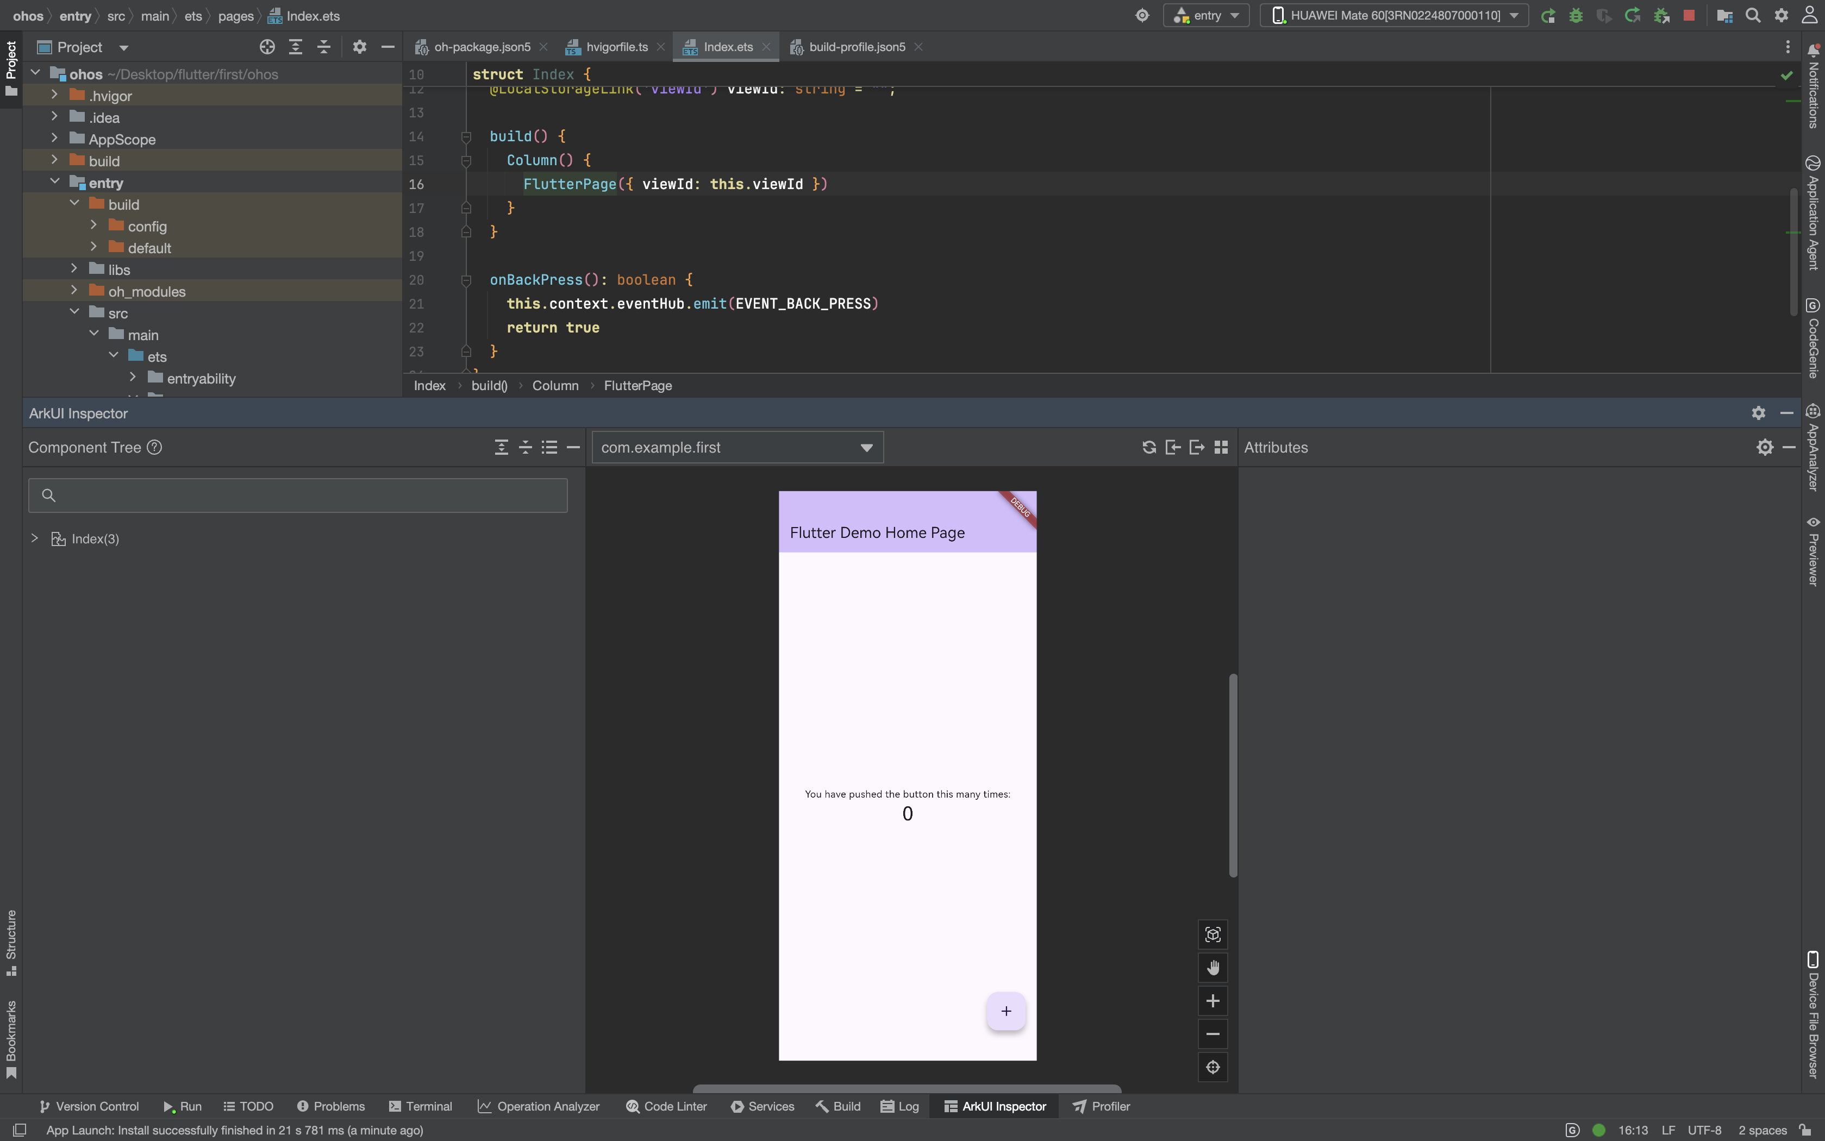The width and height of the screenshot is (1825, 1141).
Task: Open the Terminal tool tab
Action: (421, 1106)
